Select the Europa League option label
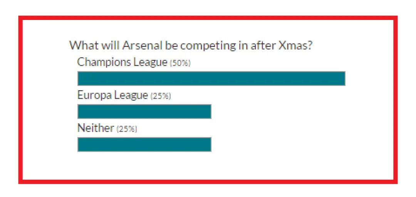Image resolution: width=416 pixels, height=197 pixels. point(112,96)
